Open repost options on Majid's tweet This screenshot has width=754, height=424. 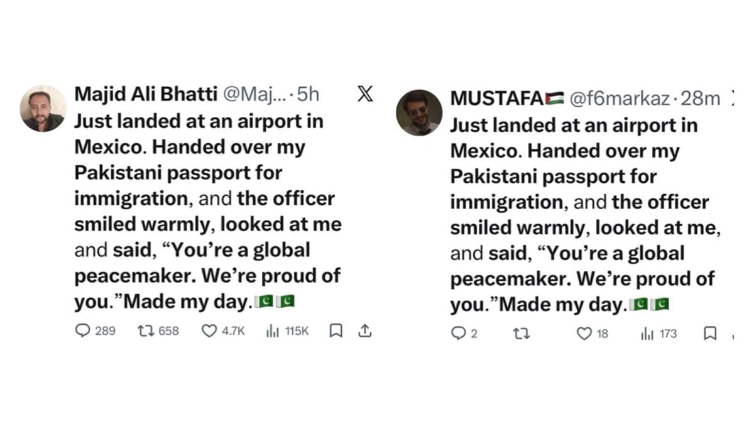tap(146, 330)
